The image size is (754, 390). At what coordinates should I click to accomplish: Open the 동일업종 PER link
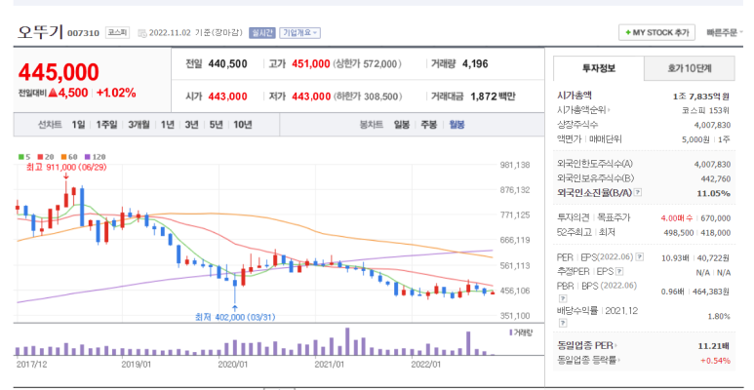[x=587, y=345]
